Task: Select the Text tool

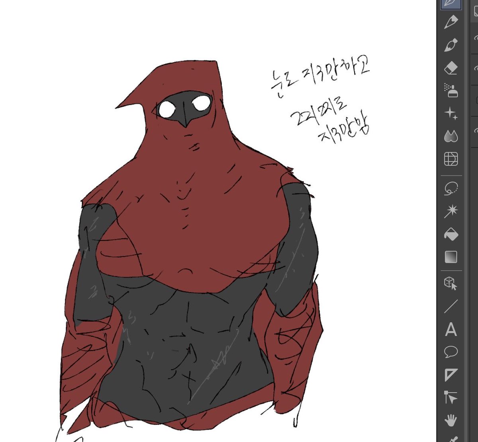Action: click(x=451, y=330)
